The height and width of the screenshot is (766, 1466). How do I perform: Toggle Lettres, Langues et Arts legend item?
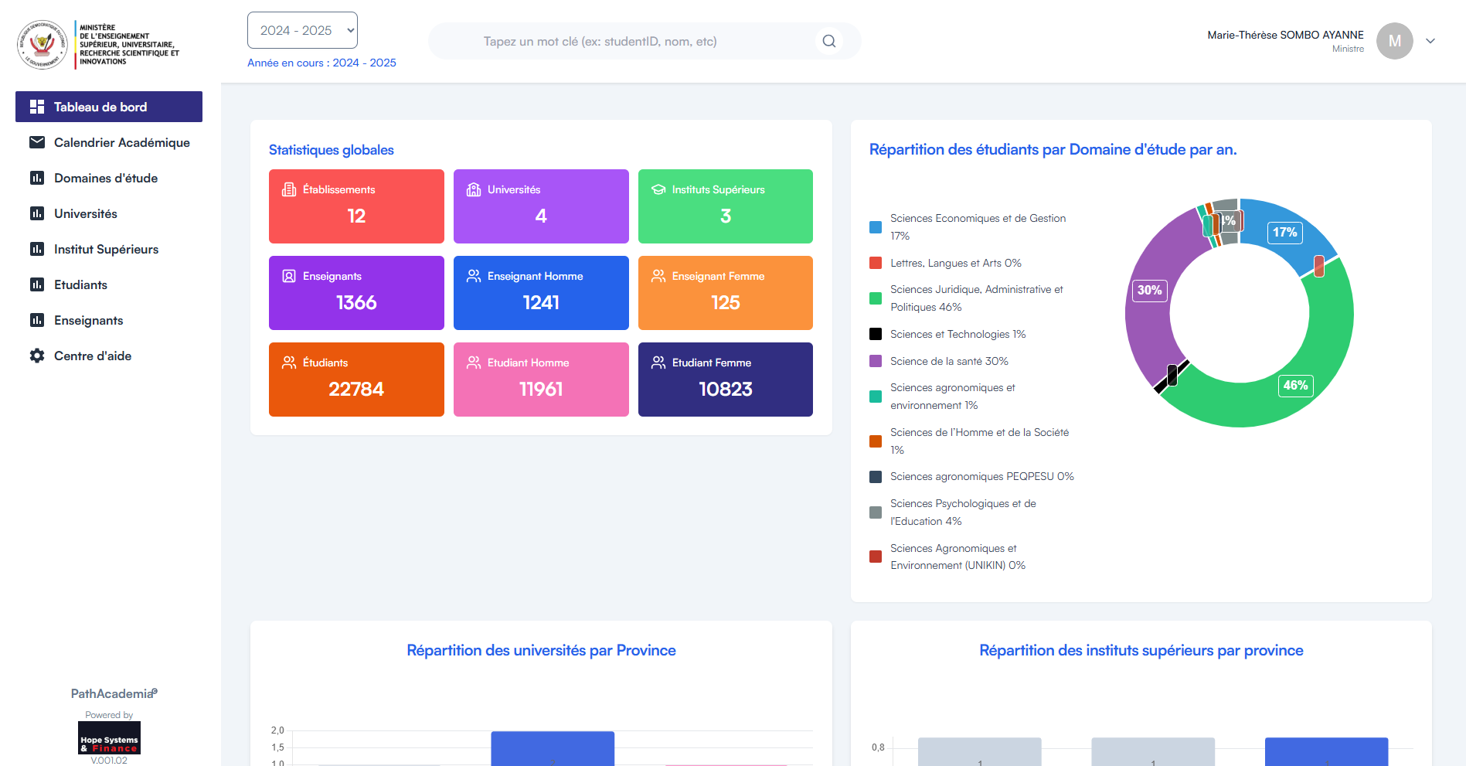point(954,263)
